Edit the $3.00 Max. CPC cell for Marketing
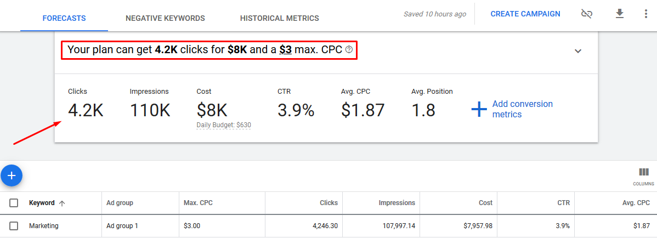The height and width of the screenshot is (238, 657). point(193,225)
